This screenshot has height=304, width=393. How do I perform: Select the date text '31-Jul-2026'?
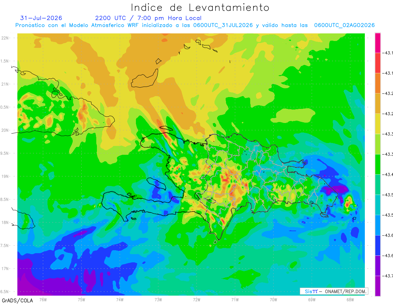point(41,18)
